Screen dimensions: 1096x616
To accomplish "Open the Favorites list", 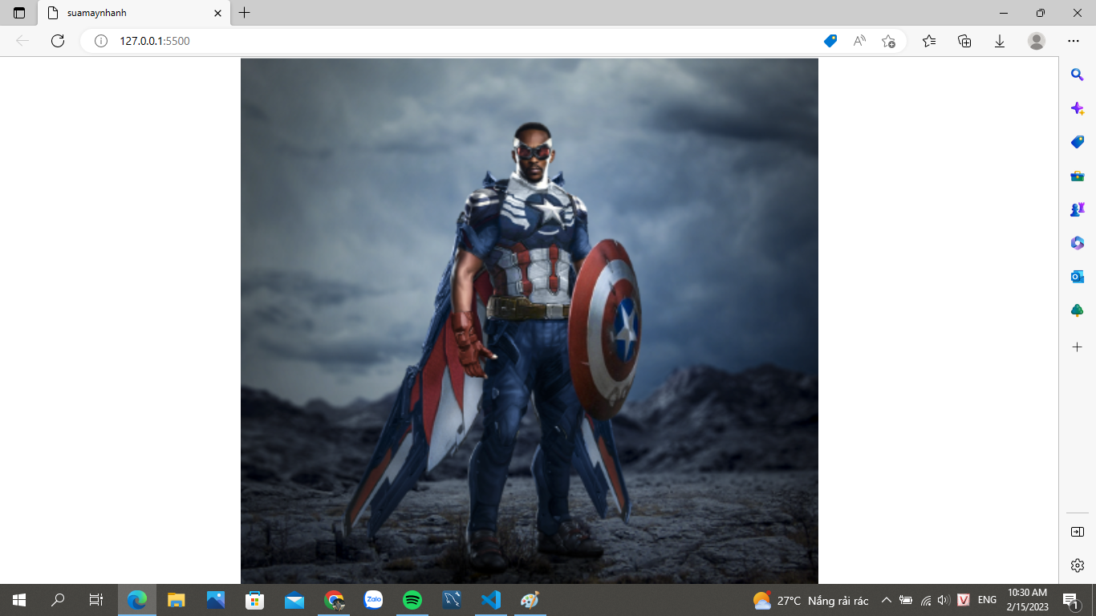I will (x=929, y=41).
